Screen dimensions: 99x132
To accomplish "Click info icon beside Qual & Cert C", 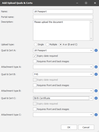I will (x=96, y=98).
